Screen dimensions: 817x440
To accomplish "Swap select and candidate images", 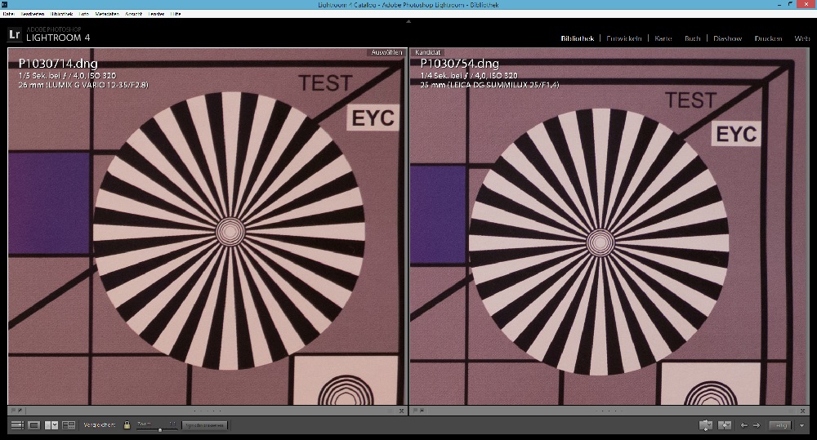I will pyautogui.click(x=706, y=425).
